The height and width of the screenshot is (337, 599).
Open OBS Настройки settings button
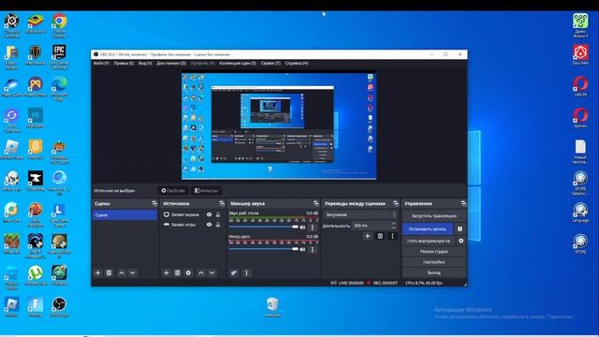click(434, 262)
